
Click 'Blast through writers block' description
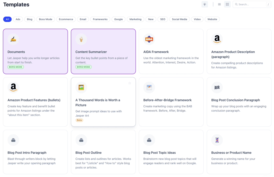click(x=32, y=161)
